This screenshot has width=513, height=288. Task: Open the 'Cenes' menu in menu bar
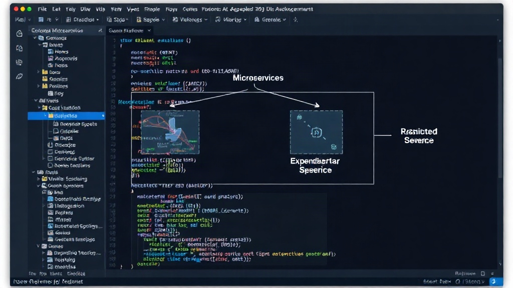click(x=190, y=9)
